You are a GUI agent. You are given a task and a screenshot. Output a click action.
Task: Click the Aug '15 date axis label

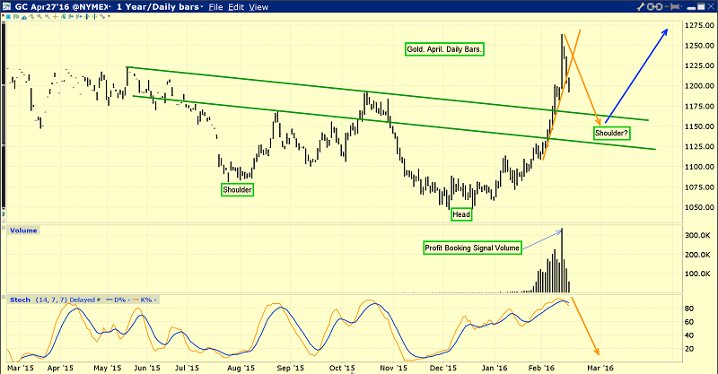click(241, 368)
